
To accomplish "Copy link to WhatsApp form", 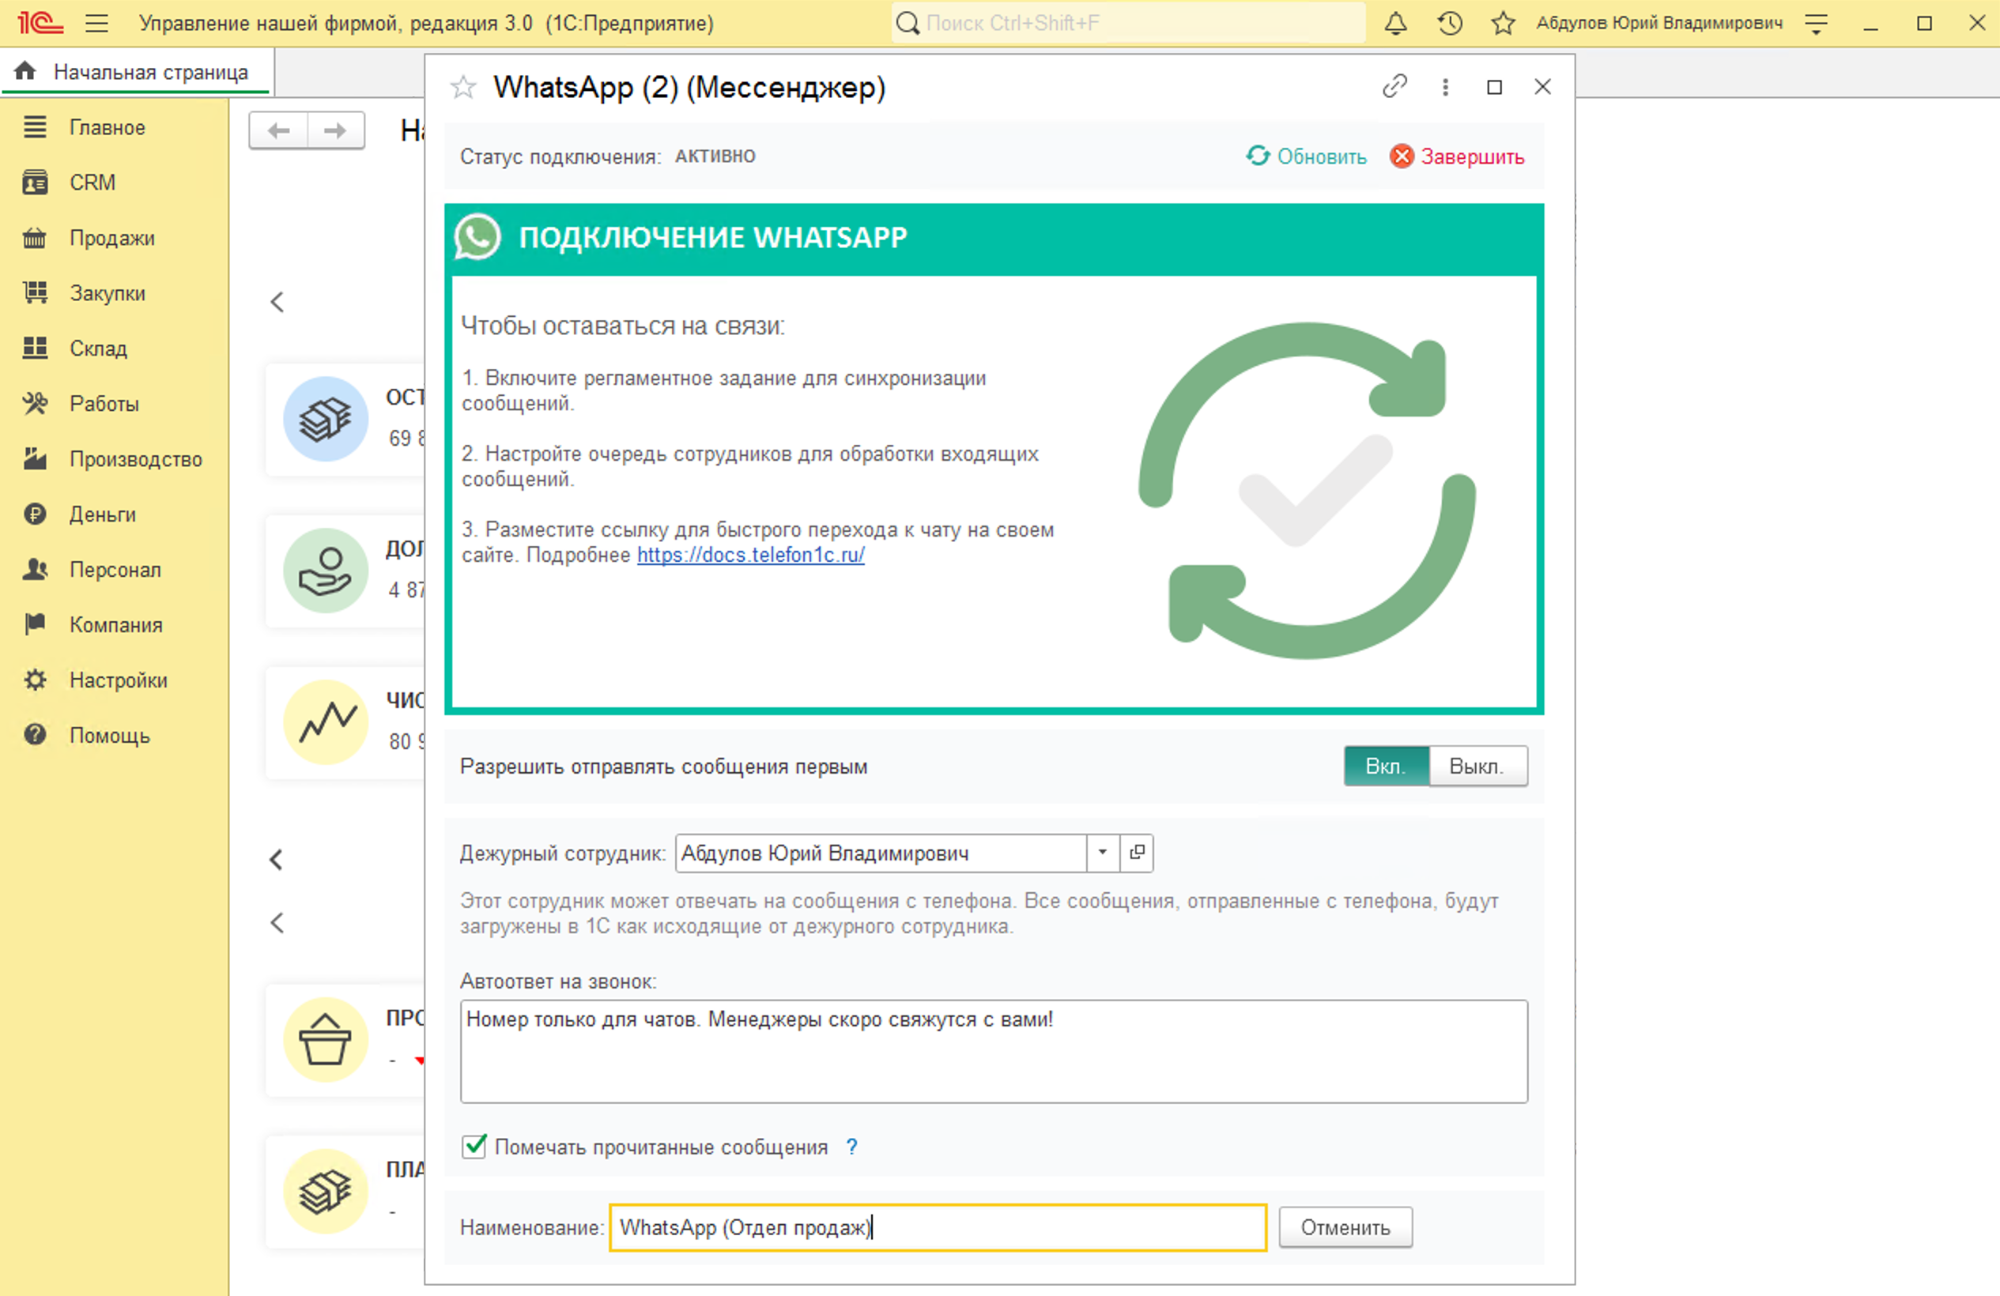I will [x=1394, y=86].
